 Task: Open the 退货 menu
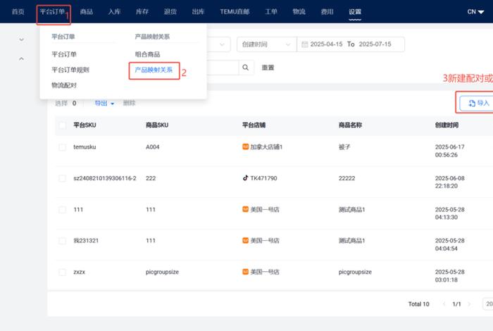coord(170,12)
